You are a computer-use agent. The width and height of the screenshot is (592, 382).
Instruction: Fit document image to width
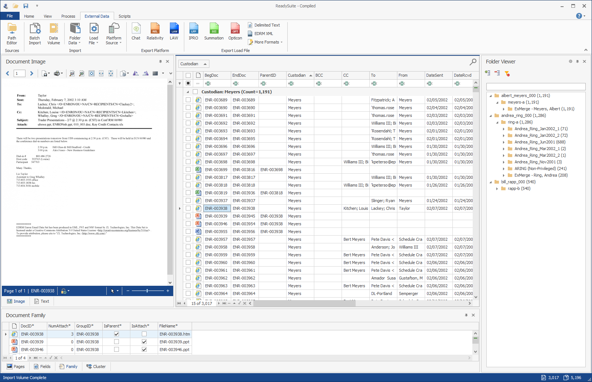point(101,73)
